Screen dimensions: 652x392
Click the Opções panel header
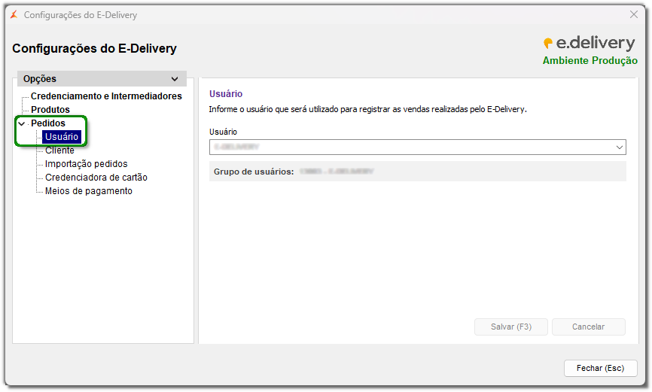(x=102, y=79)
